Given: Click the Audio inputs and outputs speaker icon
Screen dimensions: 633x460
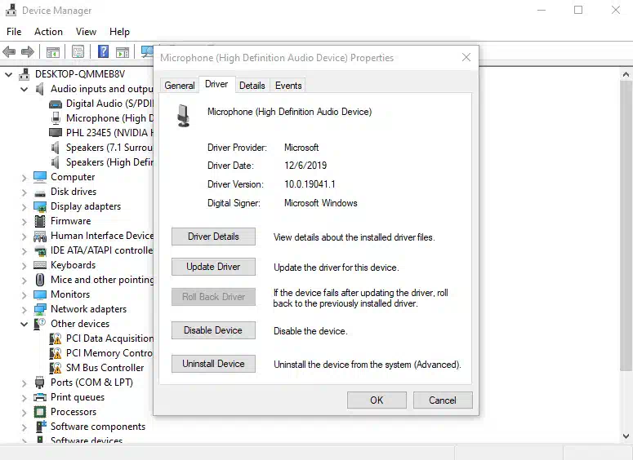Looking at the screenshot, I should (x=39, y=89).
